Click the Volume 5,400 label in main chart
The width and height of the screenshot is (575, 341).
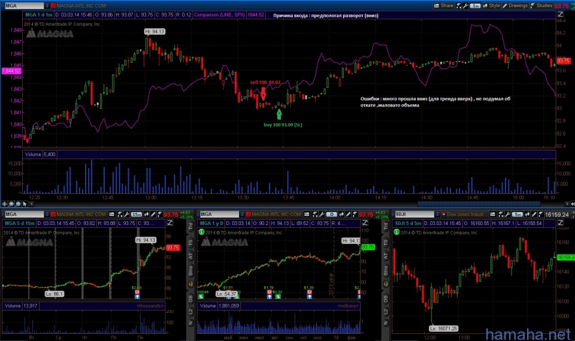click(x=40, y=154)
